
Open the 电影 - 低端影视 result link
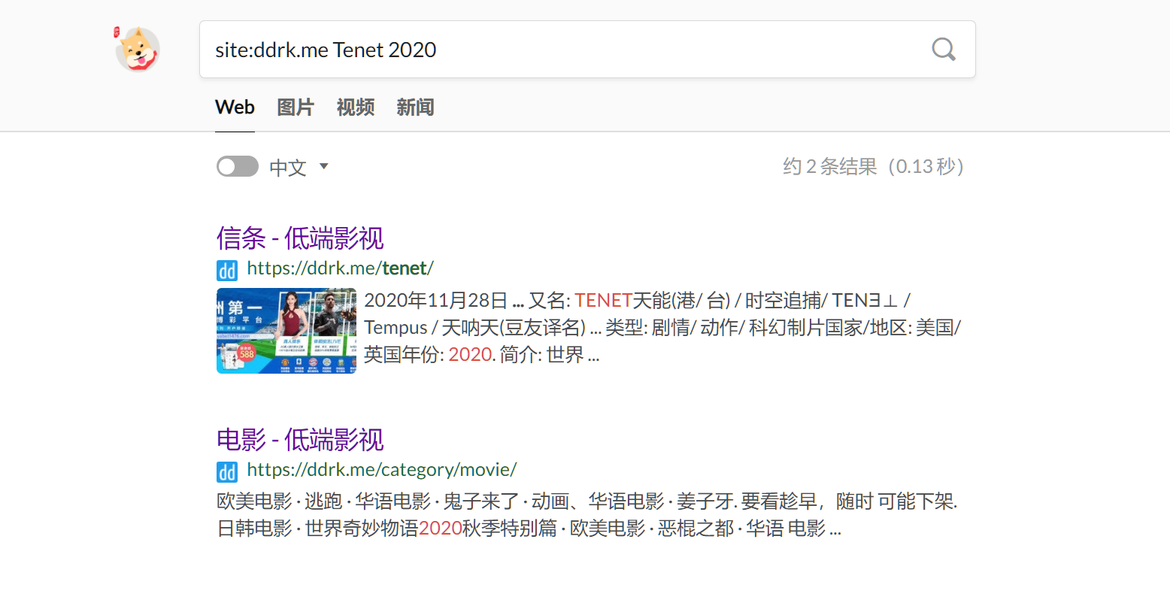pyautogui.click(x=300, y=440)
